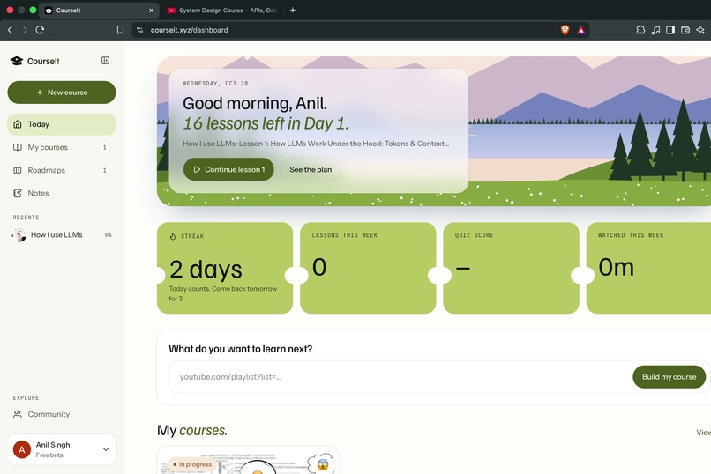This screenshot has height=474, width=711.
Task: Click the streak flame icon
Action: (173, 236)
